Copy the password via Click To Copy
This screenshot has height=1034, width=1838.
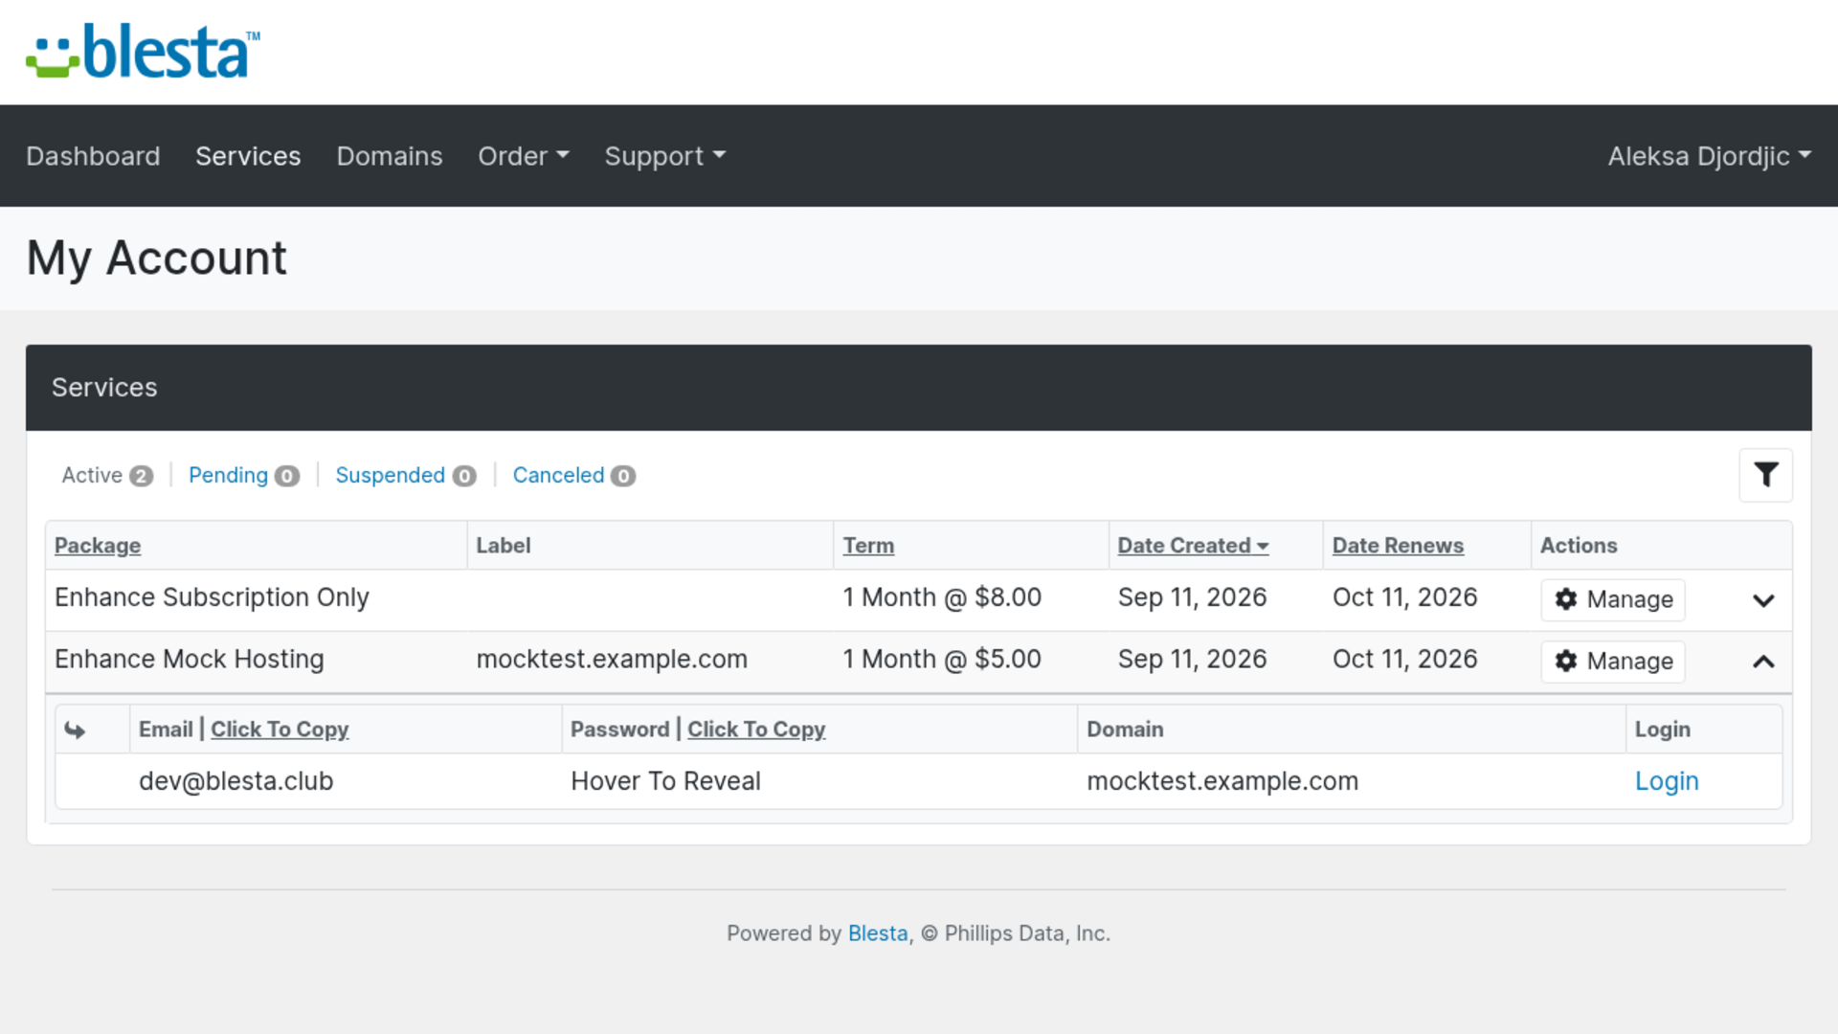(x=756, y=730)
